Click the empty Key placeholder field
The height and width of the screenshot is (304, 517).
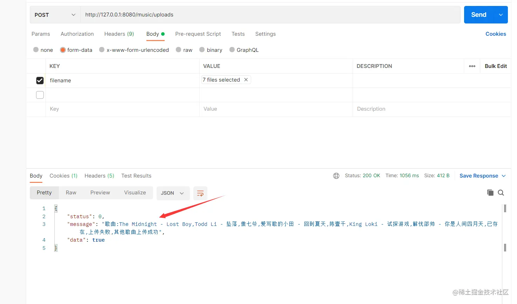tap(122, 109)
